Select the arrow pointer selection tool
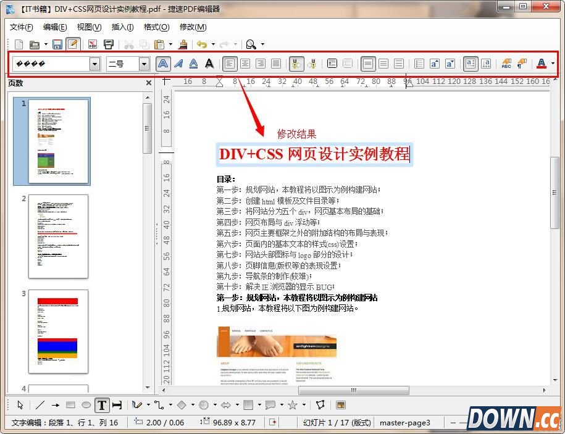The width and height of the screenshot is (565, 434). pos(20,405)
